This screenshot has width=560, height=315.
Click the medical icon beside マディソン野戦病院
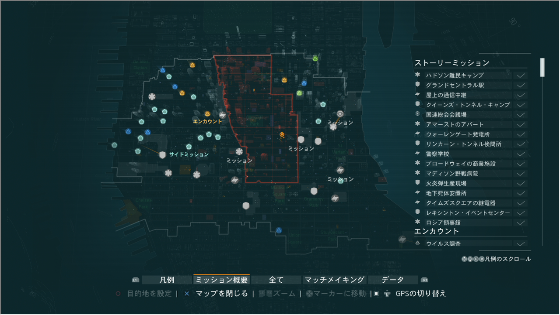[417, 173]
